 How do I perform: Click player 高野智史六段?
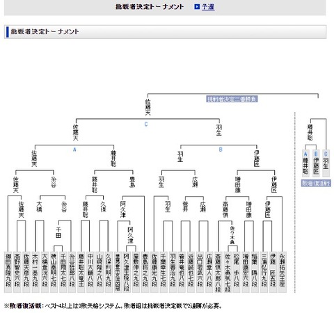[x=17, y=272]
